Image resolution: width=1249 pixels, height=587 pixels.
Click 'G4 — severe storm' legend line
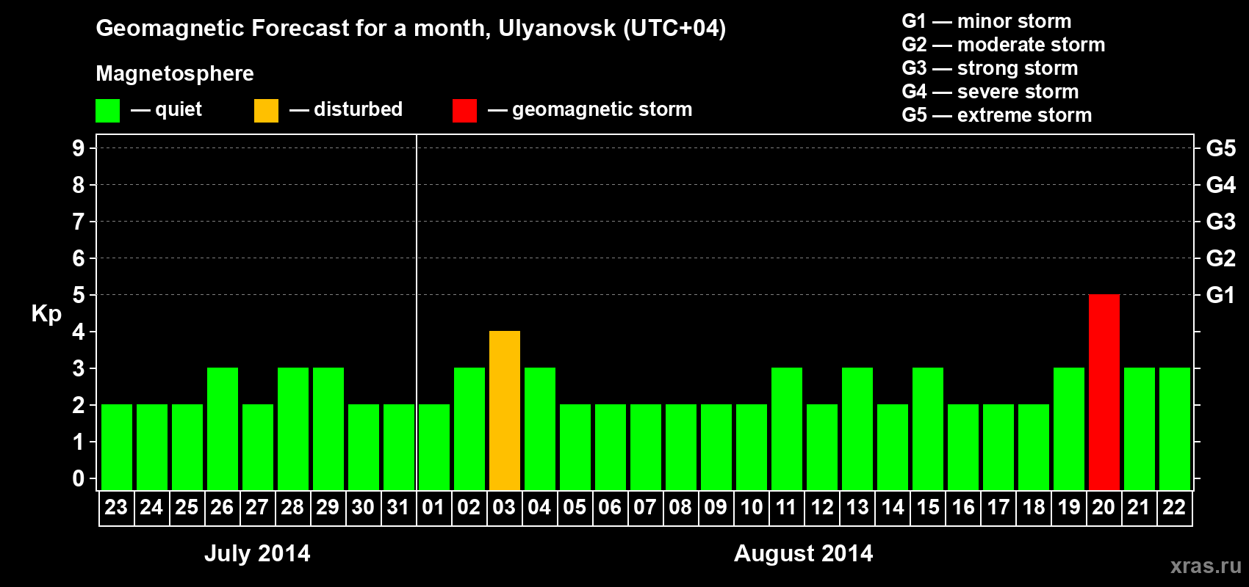tap(990, 92)
